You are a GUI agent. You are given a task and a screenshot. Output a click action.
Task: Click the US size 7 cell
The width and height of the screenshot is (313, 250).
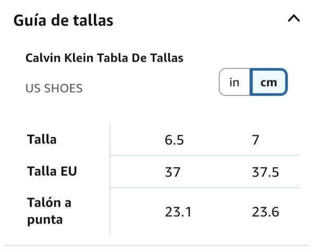click(256, 140)
